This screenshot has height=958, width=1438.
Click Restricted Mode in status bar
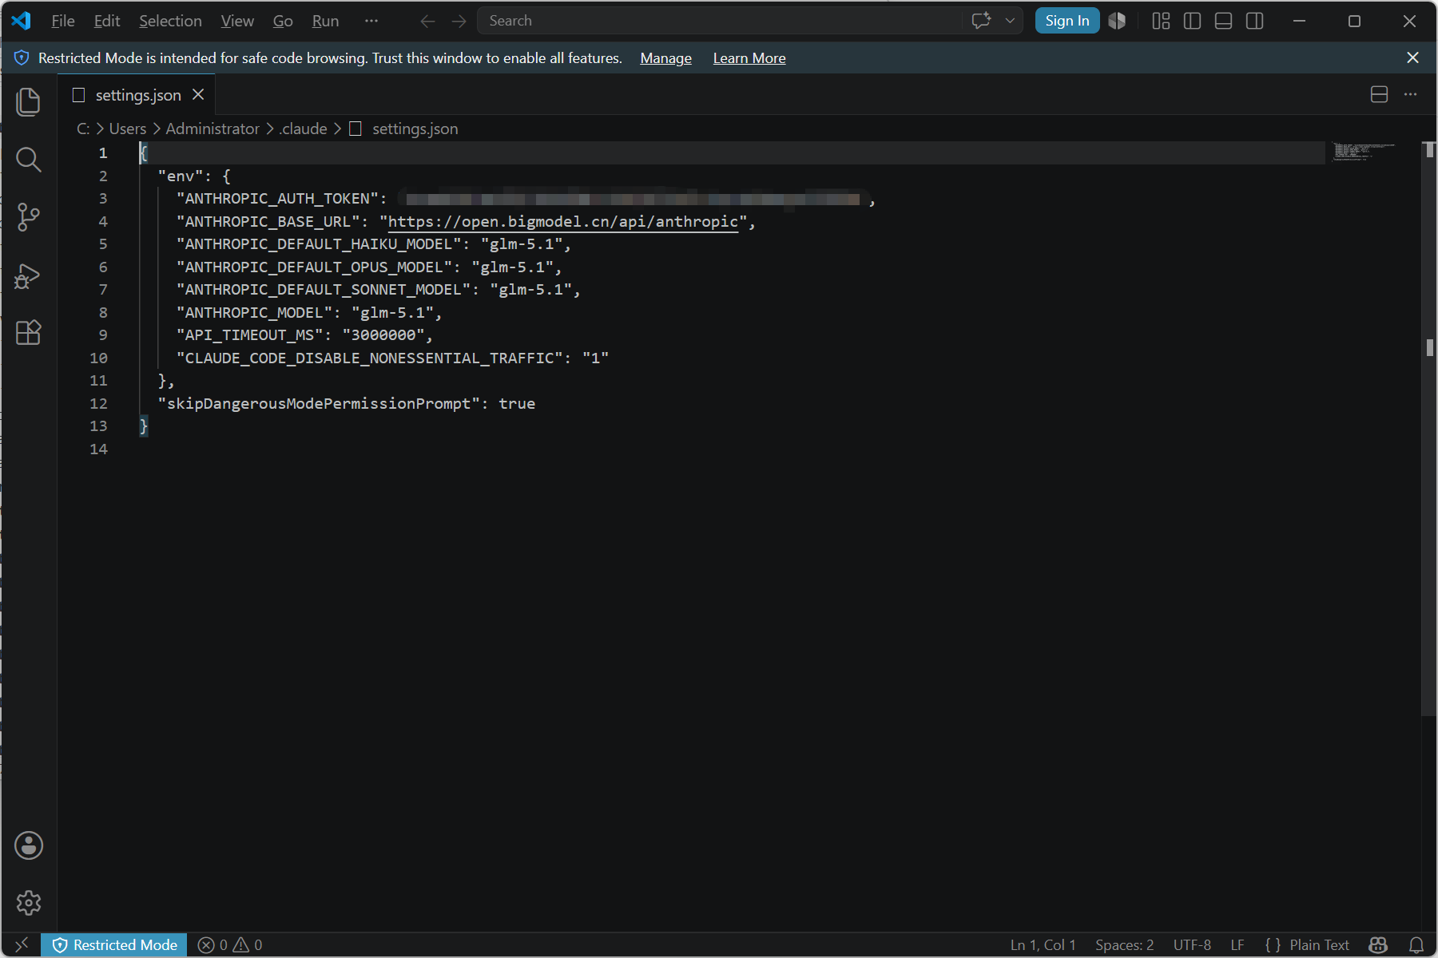(114, 945)
